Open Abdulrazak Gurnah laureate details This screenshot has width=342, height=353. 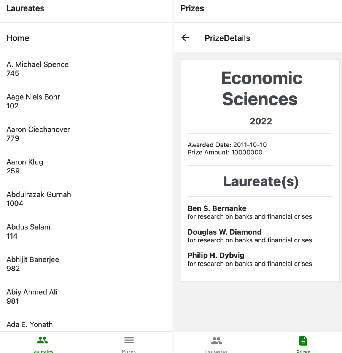tap(39, 199)
